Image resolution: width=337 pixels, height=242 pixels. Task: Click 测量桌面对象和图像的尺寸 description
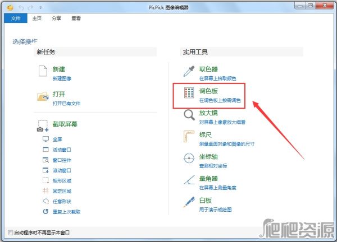tap(227, 144)
